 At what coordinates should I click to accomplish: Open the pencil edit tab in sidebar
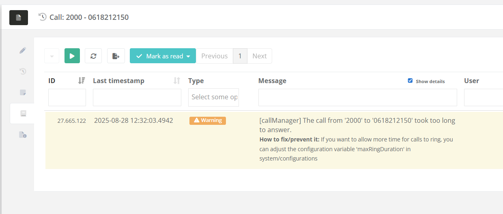coord(23,50)
